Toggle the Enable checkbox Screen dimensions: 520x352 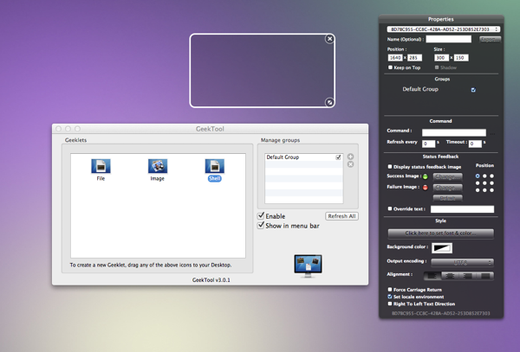[261, 215]
